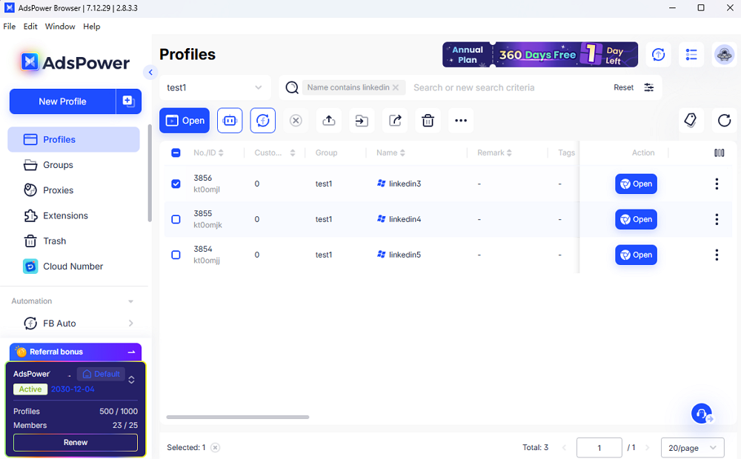The width and height of the screenshot is (741, 459).
Task: Collapse the Automation section
Action: point(131,301)
